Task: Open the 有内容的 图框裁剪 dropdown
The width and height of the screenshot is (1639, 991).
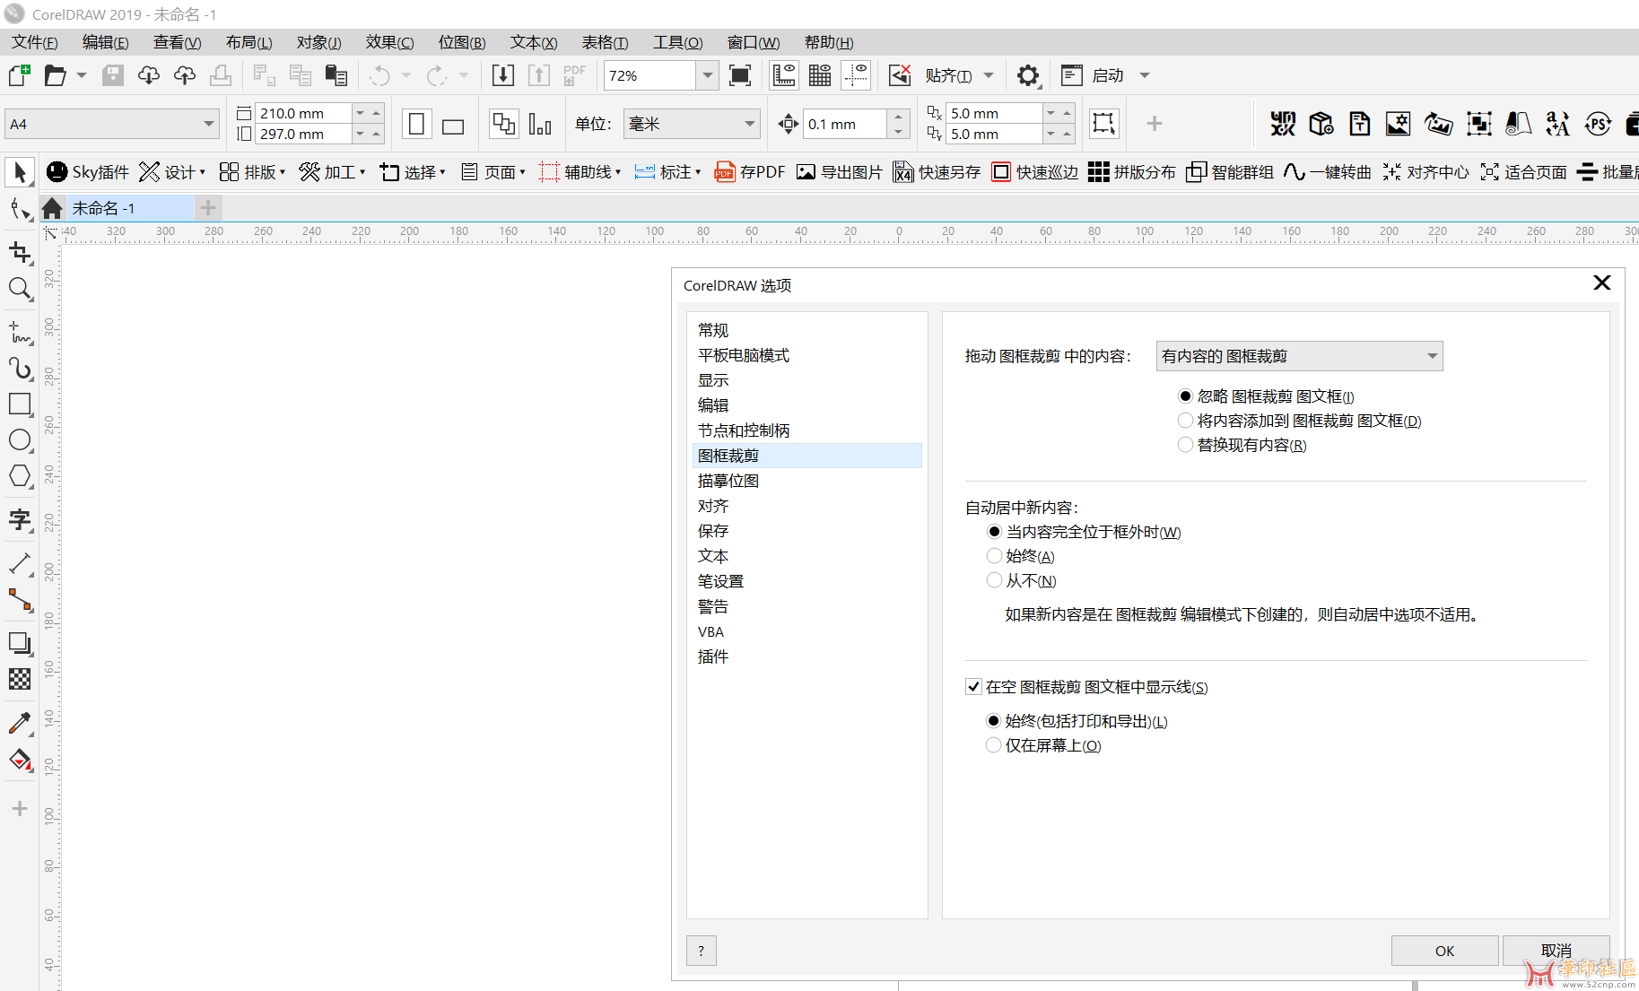Action: (1299, 356)
